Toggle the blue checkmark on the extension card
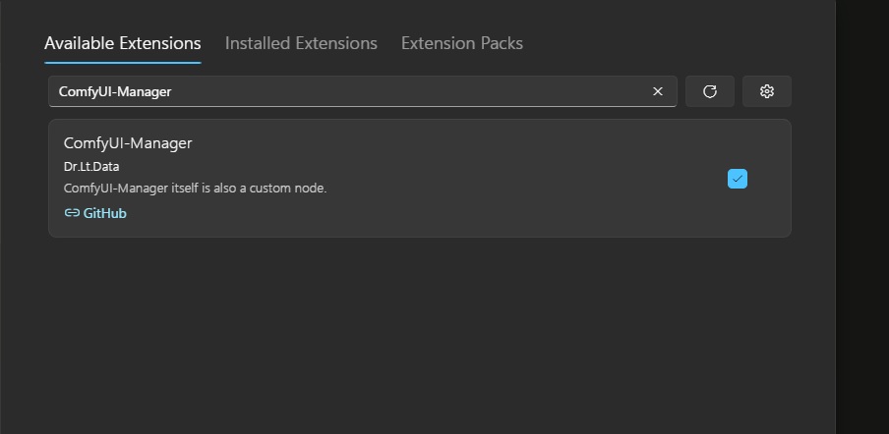This screenshot has width=889, height=434. 738,179
